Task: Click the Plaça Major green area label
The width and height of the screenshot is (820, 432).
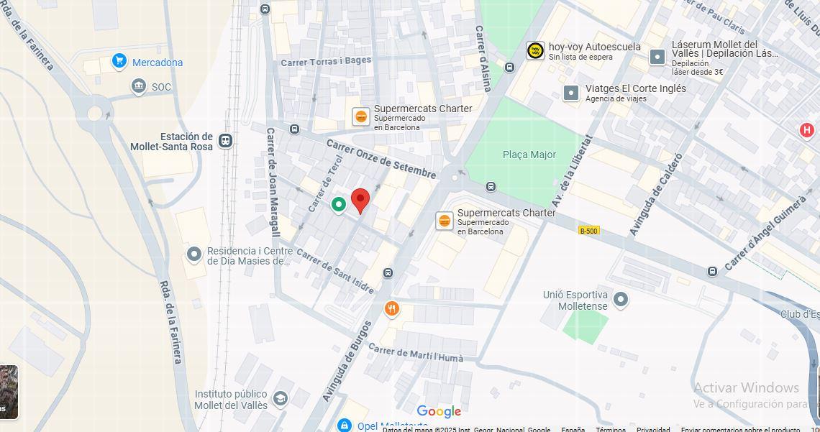Action: coord(529,155)
